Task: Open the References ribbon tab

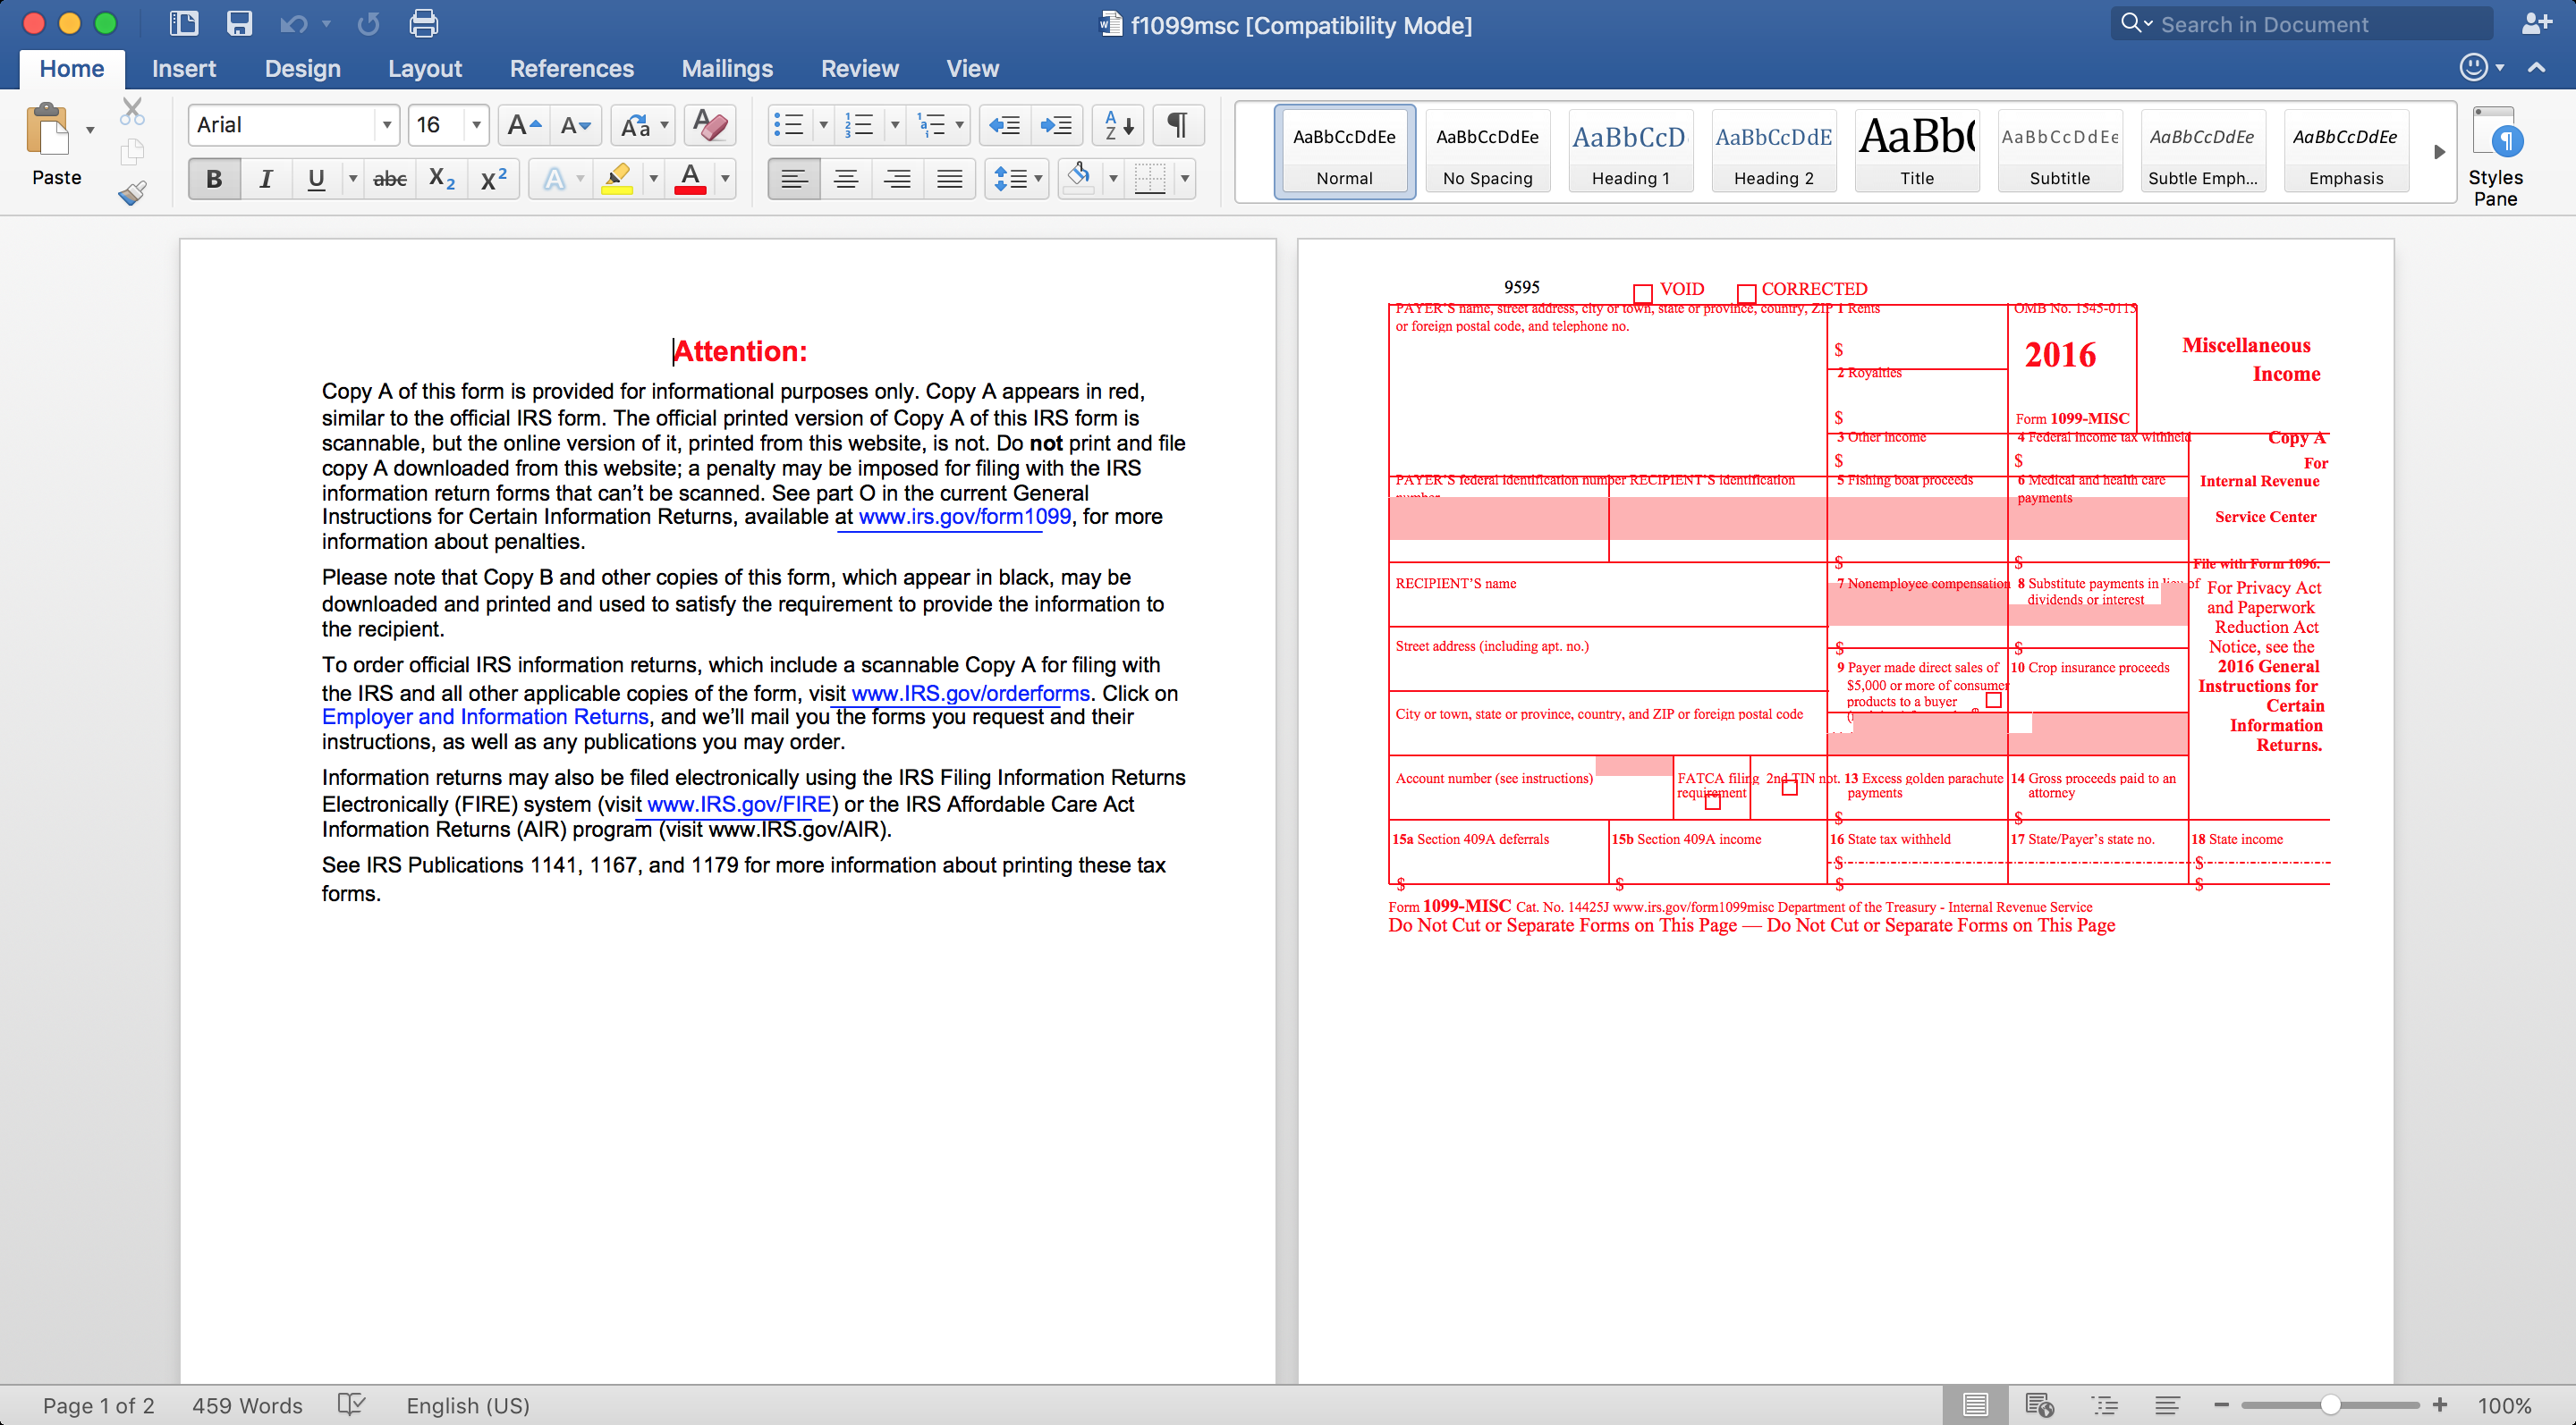Action: (x=572, y=68)
